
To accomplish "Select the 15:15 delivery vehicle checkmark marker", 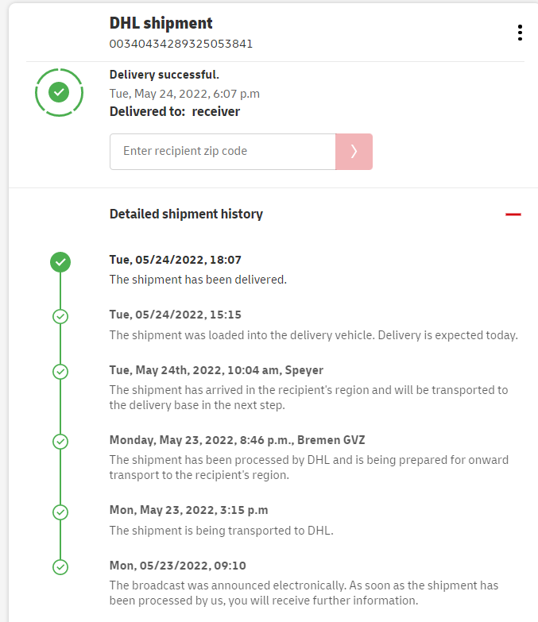I will pos(60,316).
